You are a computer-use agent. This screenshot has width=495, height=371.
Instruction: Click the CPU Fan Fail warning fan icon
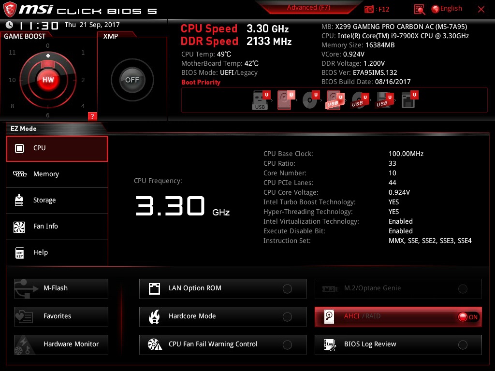click(x=155, y=344)
